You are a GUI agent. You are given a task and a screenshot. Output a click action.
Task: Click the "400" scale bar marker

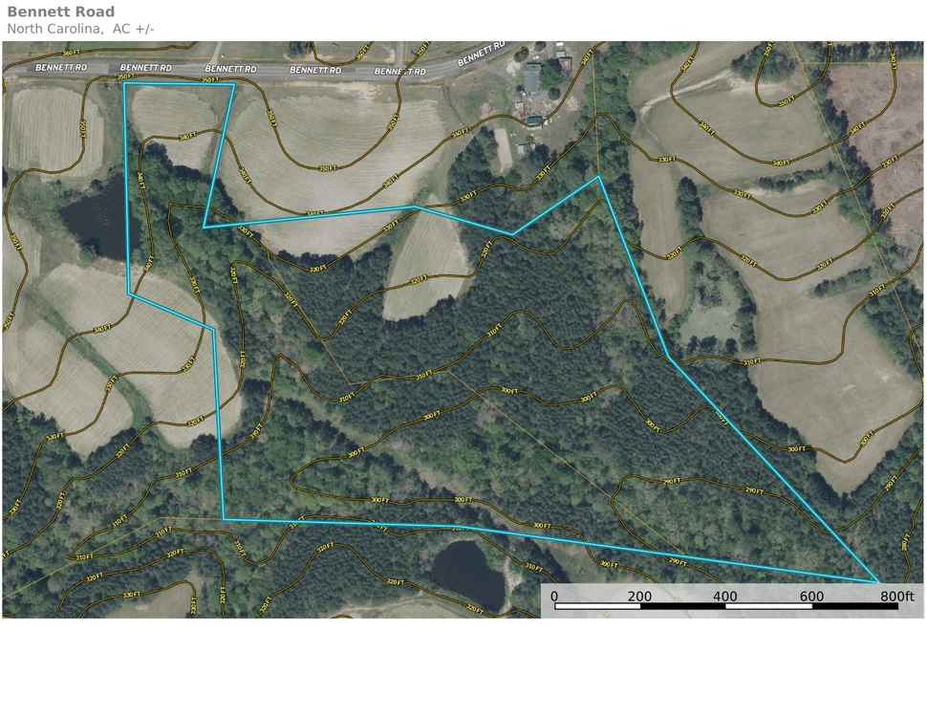[x=725, y=597]
